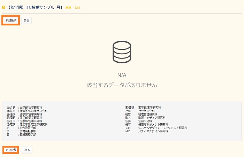Click the yellow arrow icon beside course title
Image resolution: width=244 pixels, height=157 pixels.
click(4, 7)
